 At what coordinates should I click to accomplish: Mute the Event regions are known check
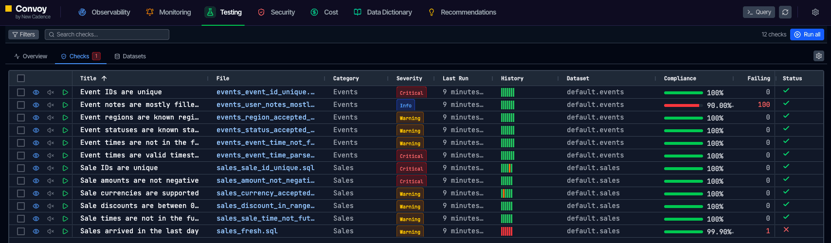[x=51, y=118]
